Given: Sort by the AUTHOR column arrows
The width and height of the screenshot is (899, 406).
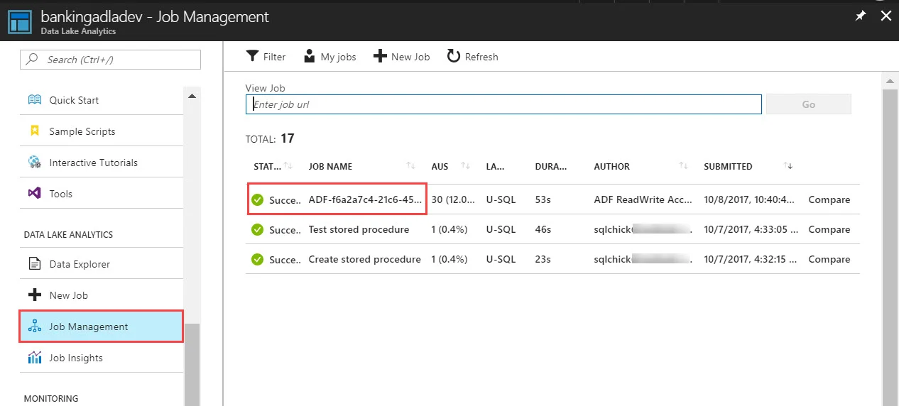Looking at the screenshot, I should click(683, 166).
